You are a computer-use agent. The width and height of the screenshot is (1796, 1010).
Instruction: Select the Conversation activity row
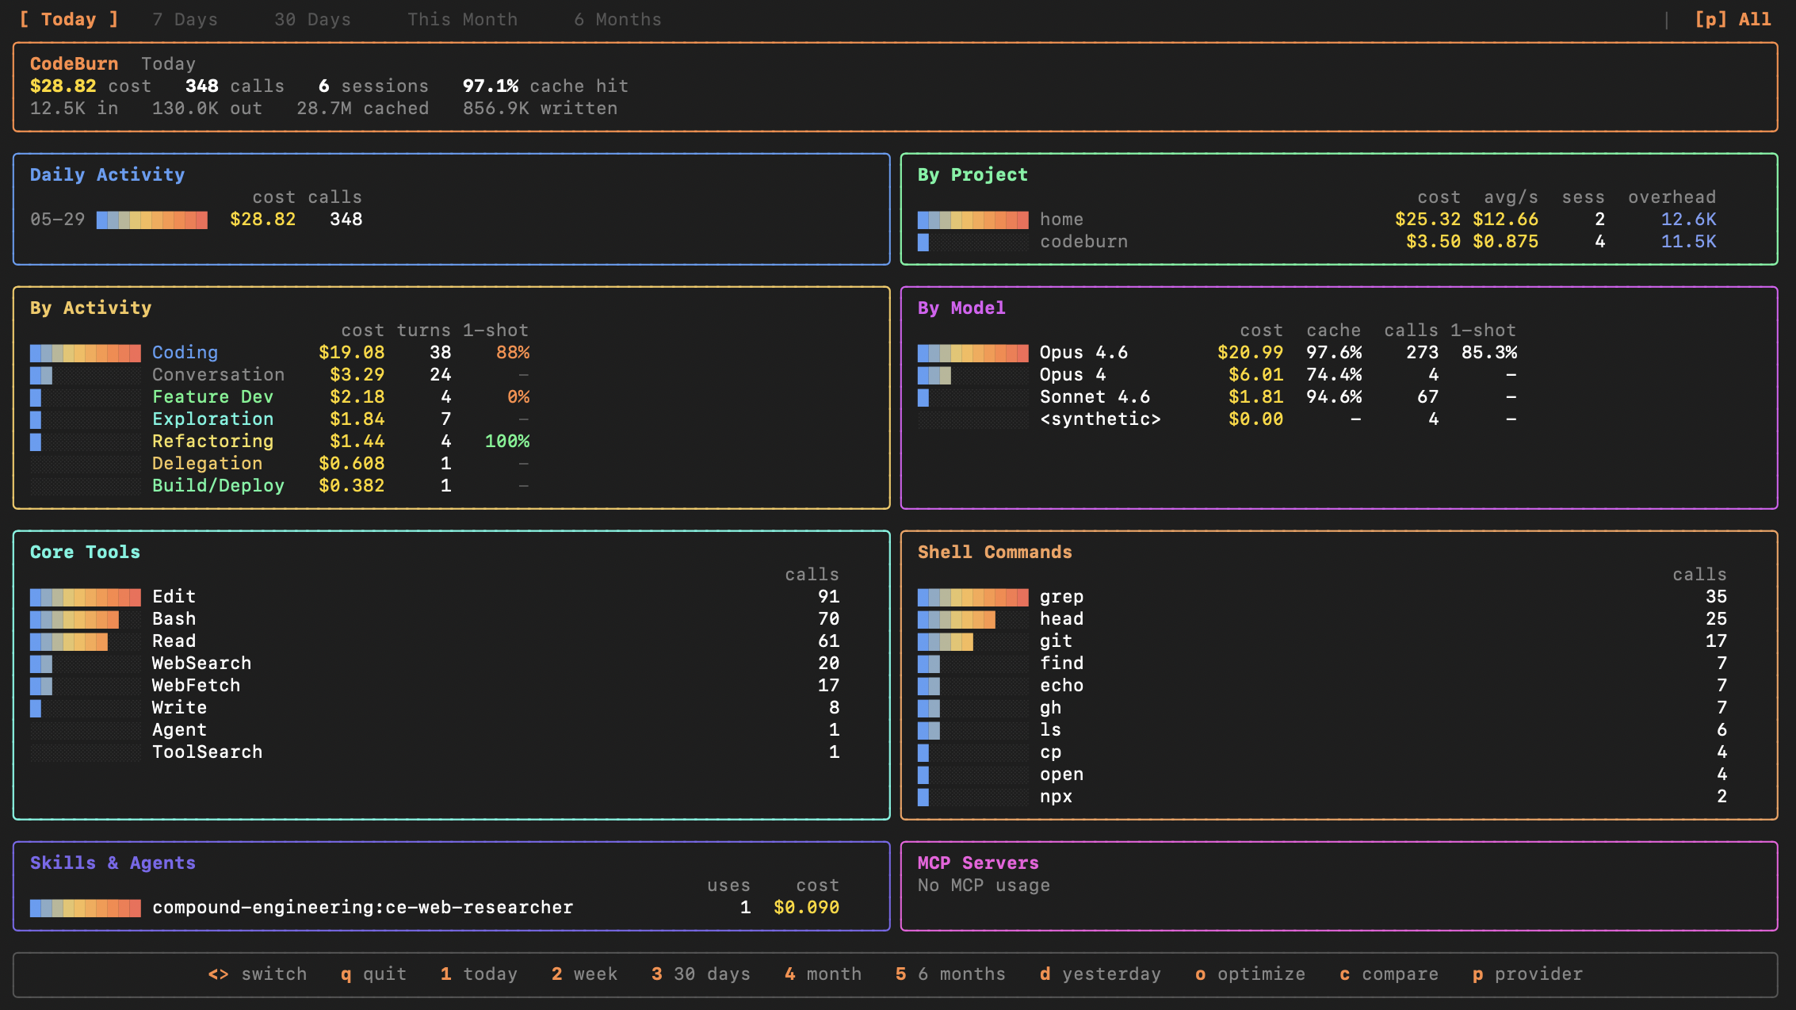pos(280,374)
